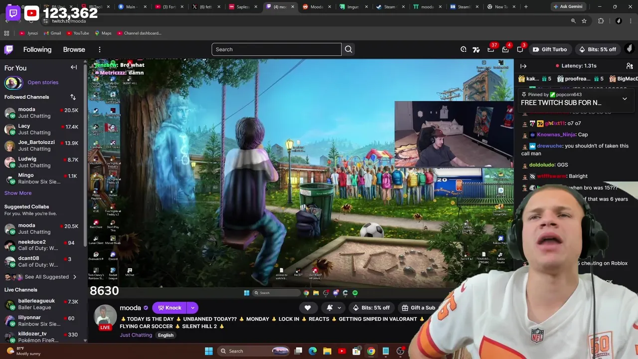This screenshot has width=638, height=359.
Task: Open the browser zoom magnifier icon
Action: click(573, 21)
